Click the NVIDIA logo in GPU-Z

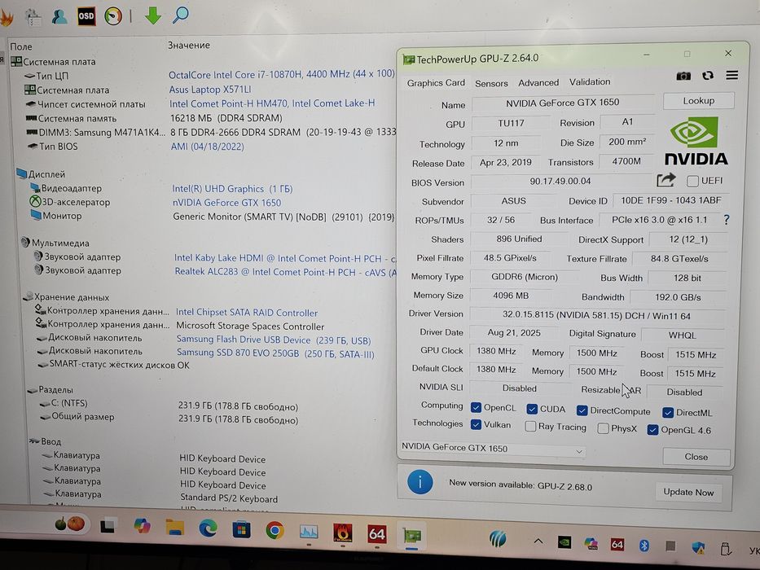point(696,141)
